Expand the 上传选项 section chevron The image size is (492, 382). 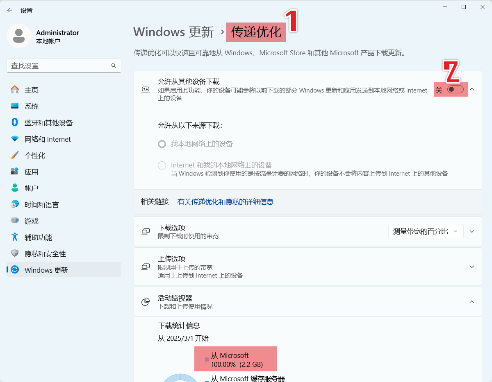472,267
